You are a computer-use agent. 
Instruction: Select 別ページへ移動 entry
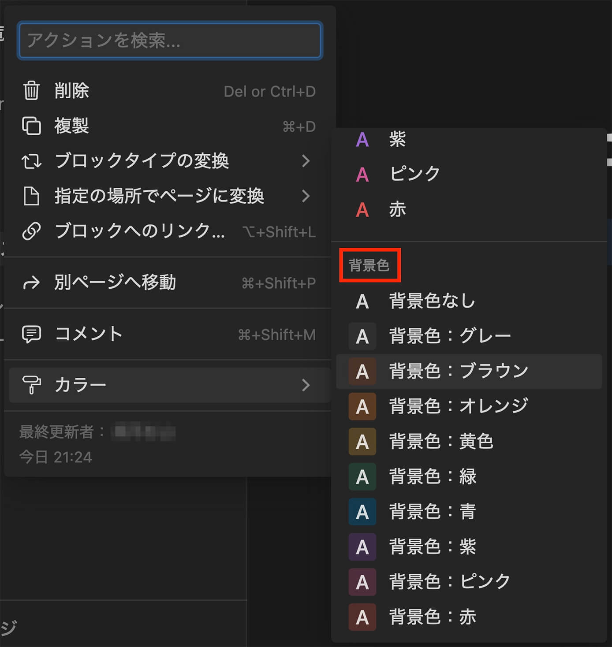pos(168,283)
